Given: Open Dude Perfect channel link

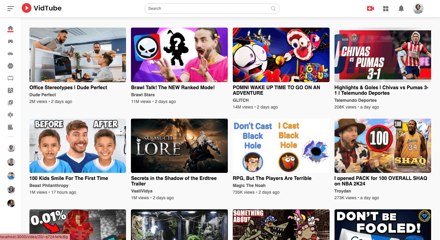Looking at the screenshot, I should (x=43, y=95).
